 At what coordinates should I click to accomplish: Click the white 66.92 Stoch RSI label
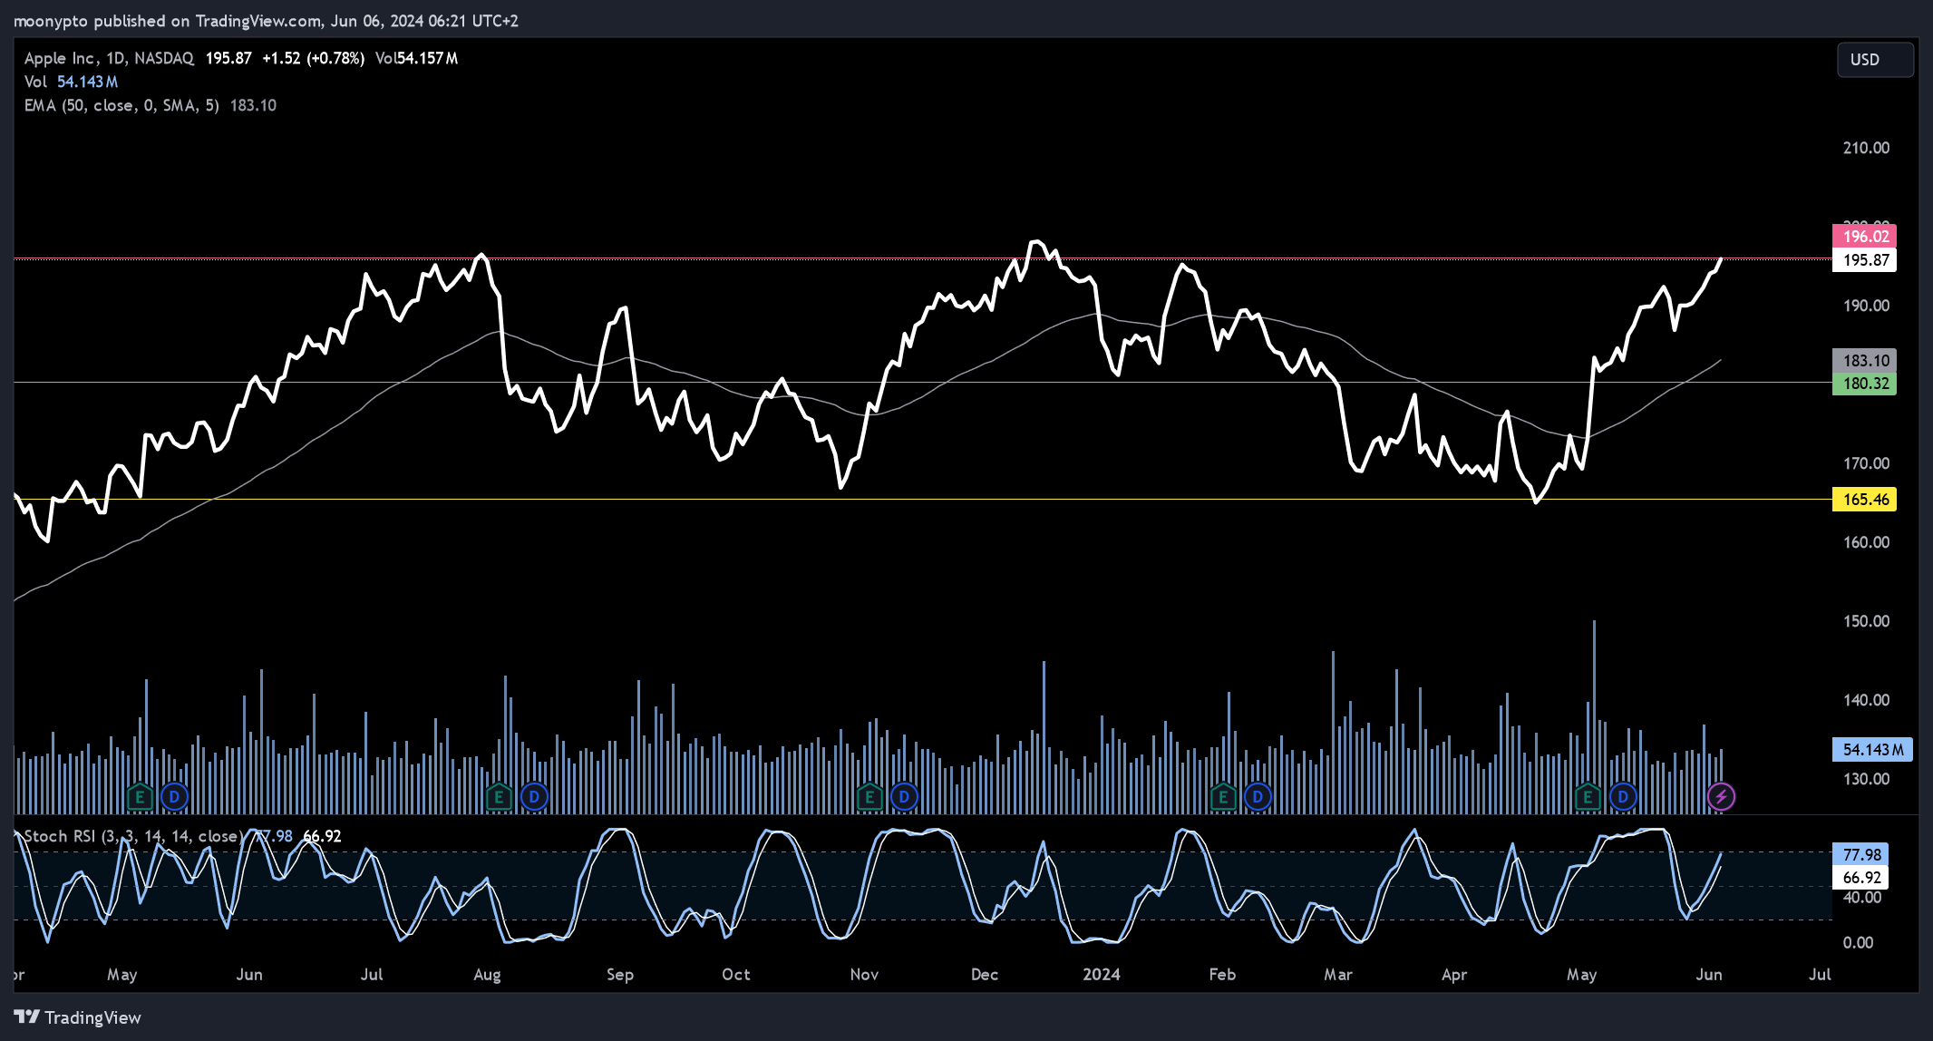click(x=1861, y=878)
